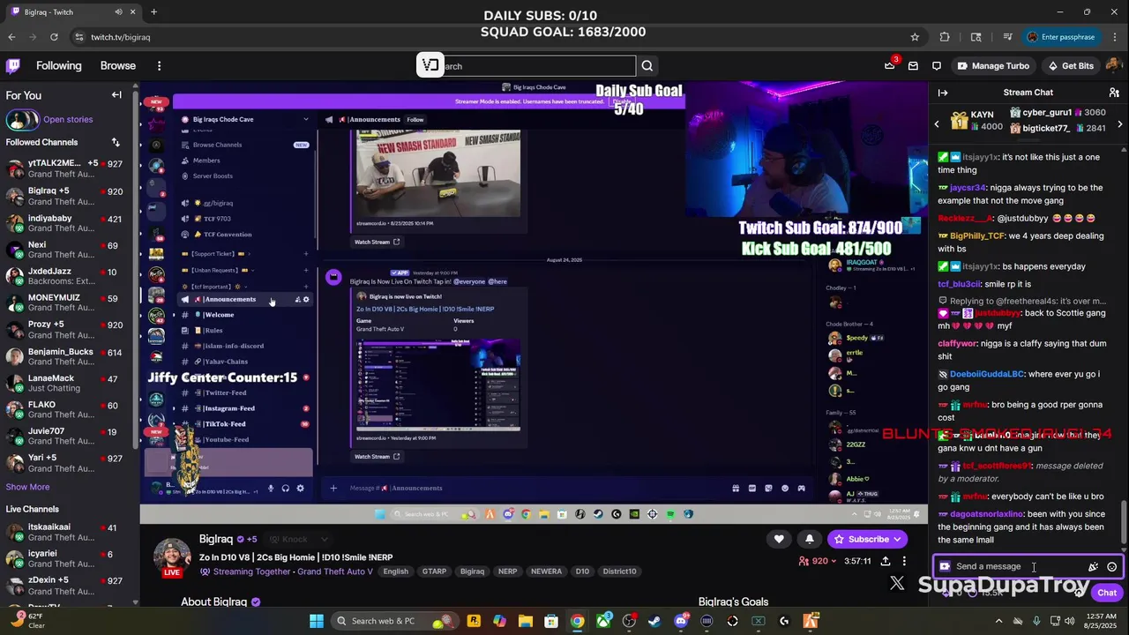1129x635 pixels.
Task: Open the LanaeMack followed channel
Action: point(69,384)
